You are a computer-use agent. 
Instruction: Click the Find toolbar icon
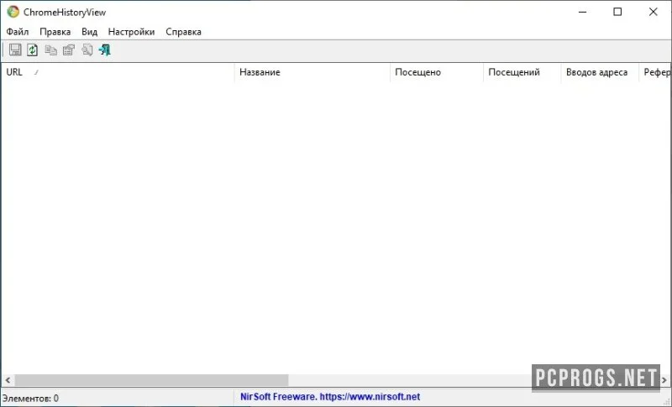[87, 50]
